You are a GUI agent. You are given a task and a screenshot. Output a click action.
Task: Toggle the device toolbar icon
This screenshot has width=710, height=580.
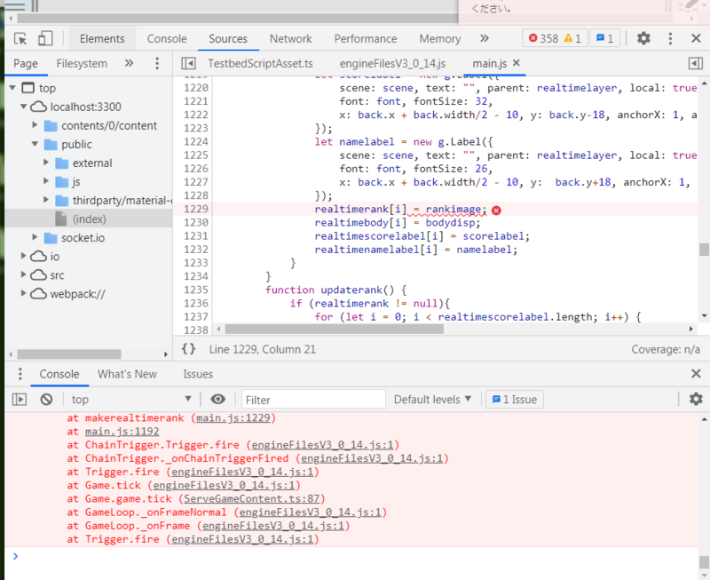click(45, 38)
